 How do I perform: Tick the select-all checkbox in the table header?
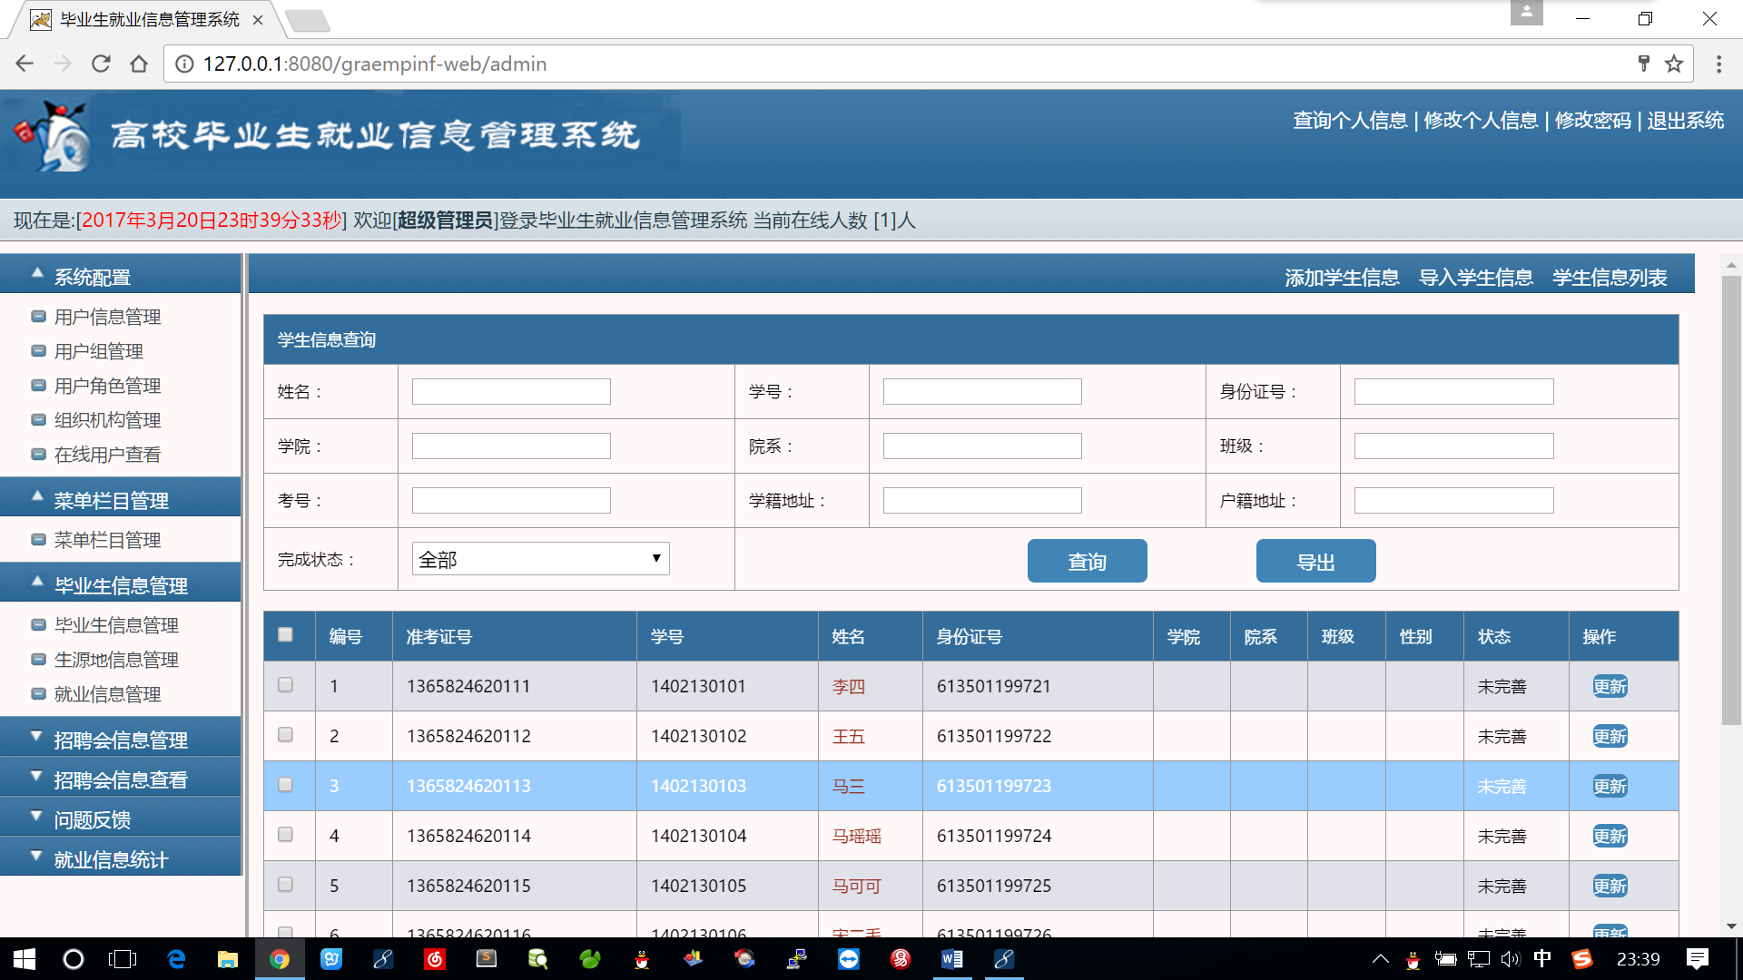(285, 635)
